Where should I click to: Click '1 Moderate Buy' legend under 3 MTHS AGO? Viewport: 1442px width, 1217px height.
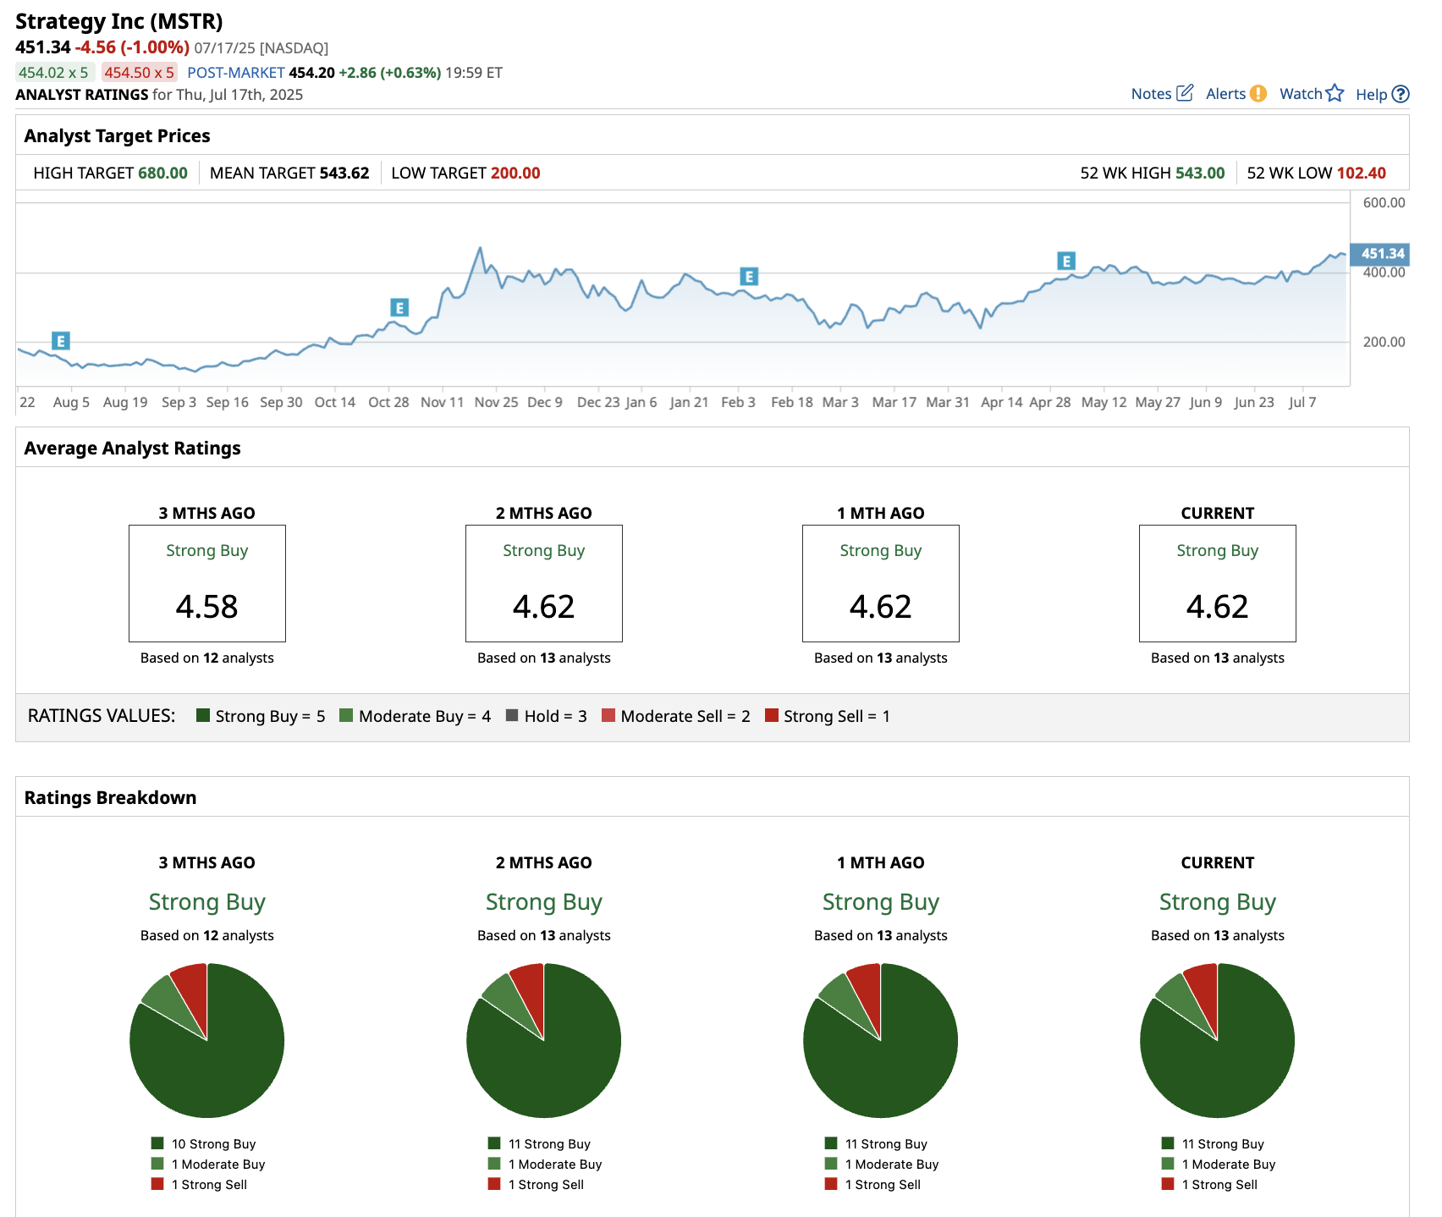208,1164
